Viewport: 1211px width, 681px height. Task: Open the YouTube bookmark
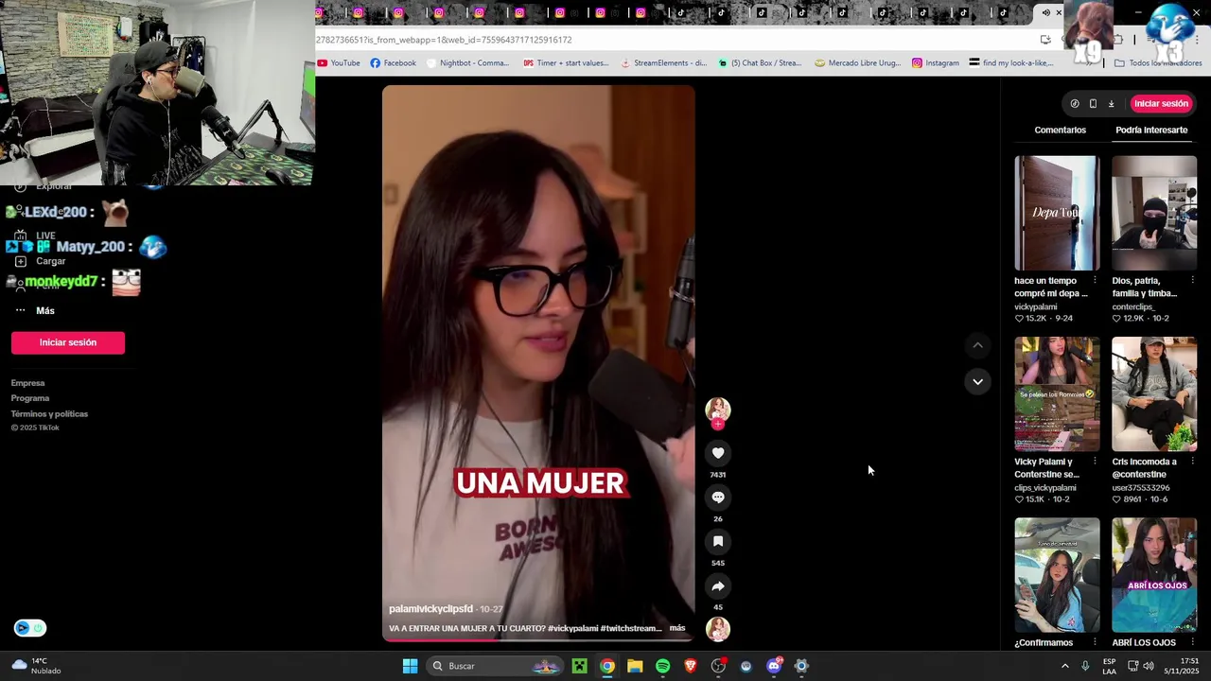point(339,63)
